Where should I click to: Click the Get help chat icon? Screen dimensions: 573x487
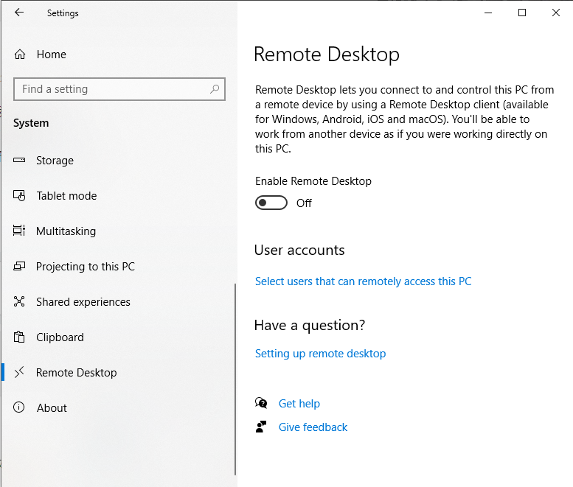(261, 403)
